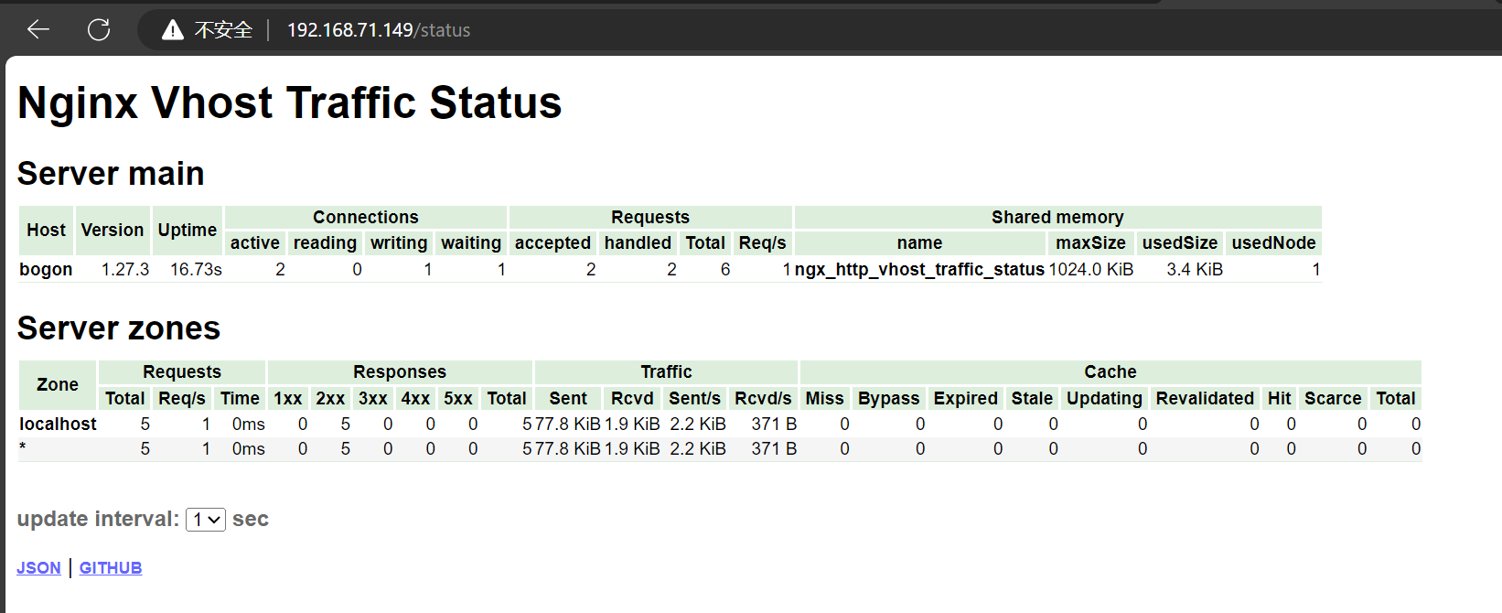The width and height of the screenshot is (1502, 613).
Task: Click localhost row's Sent value '77.8 KiB'
Action: coord(568,424)
